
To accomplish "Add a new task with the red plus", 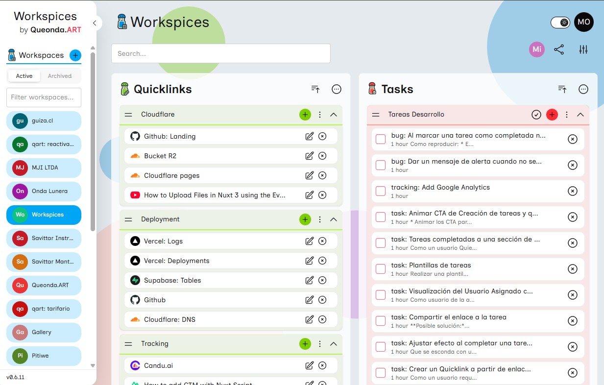I will click(552, 114).
